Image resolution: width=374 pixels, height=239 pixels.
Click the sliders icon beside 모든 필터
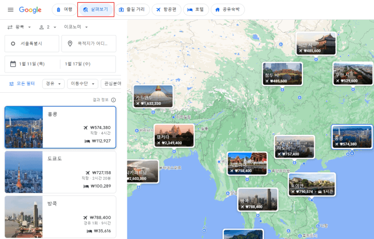point(11,84)
